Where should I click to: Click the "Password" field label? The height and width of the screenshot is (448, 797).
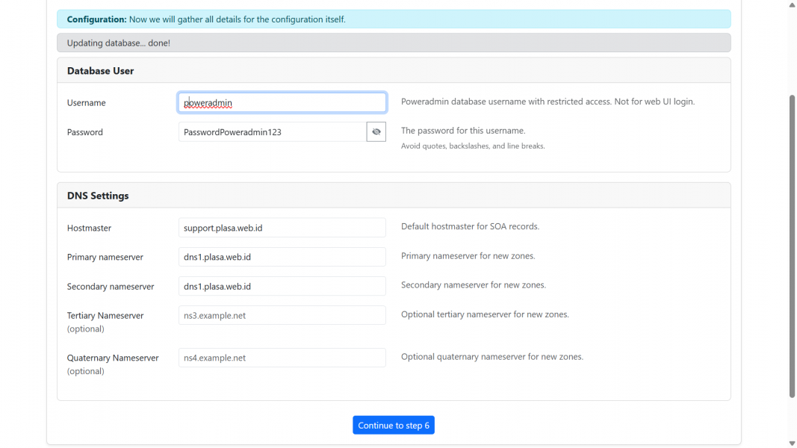[x=85, y=132]
